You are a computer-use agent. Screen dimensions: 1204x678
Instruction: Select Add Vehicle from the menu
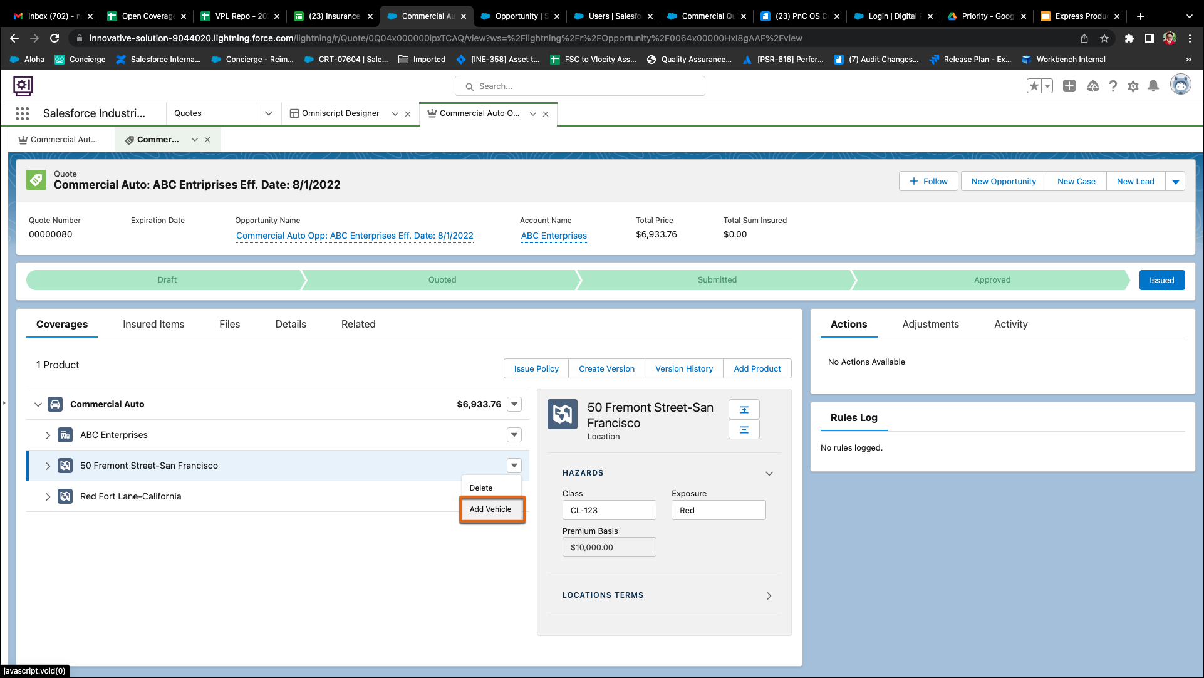coord(490,509)
